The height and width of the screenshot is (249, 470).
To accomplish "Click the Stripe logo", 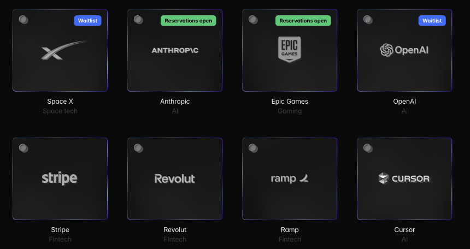I will click(60, 179).
